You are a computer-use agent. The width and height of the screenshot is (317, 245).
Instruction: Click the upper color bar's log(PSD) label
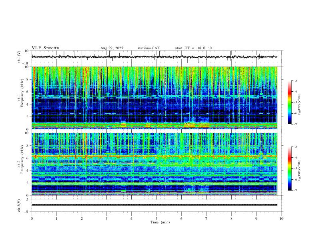[299, 104]
